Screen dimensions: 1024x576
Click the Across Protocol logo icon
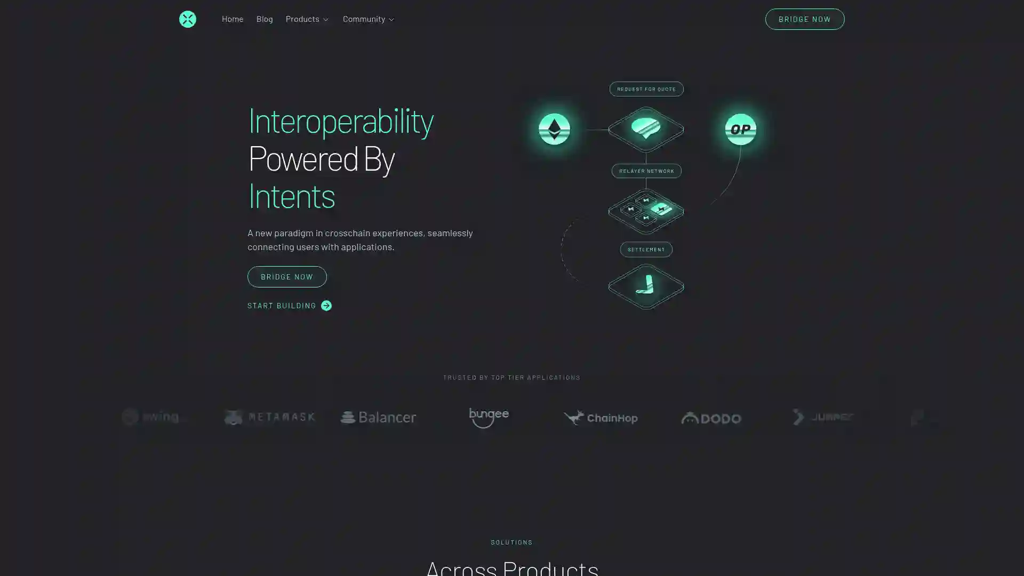click(x=188, y=19)
